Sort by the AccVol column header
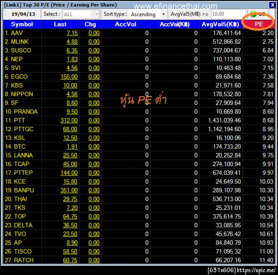Image resolution: width=278 pixels, height=275 pixels. (x=126, y=24)
